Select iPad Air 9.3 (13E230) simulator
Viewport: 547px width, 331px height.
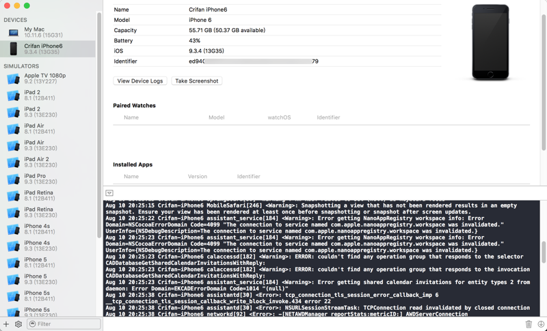point(47,145)
